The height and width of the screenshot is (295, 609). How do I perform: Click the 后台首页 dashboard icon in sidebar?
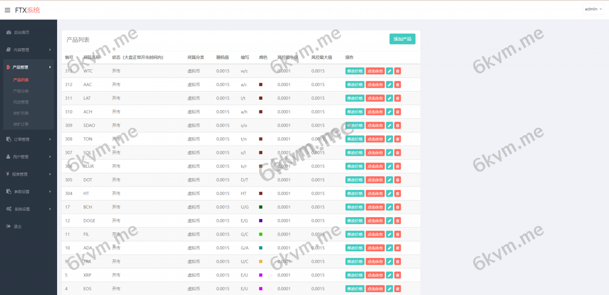click(x=9, y=32)
